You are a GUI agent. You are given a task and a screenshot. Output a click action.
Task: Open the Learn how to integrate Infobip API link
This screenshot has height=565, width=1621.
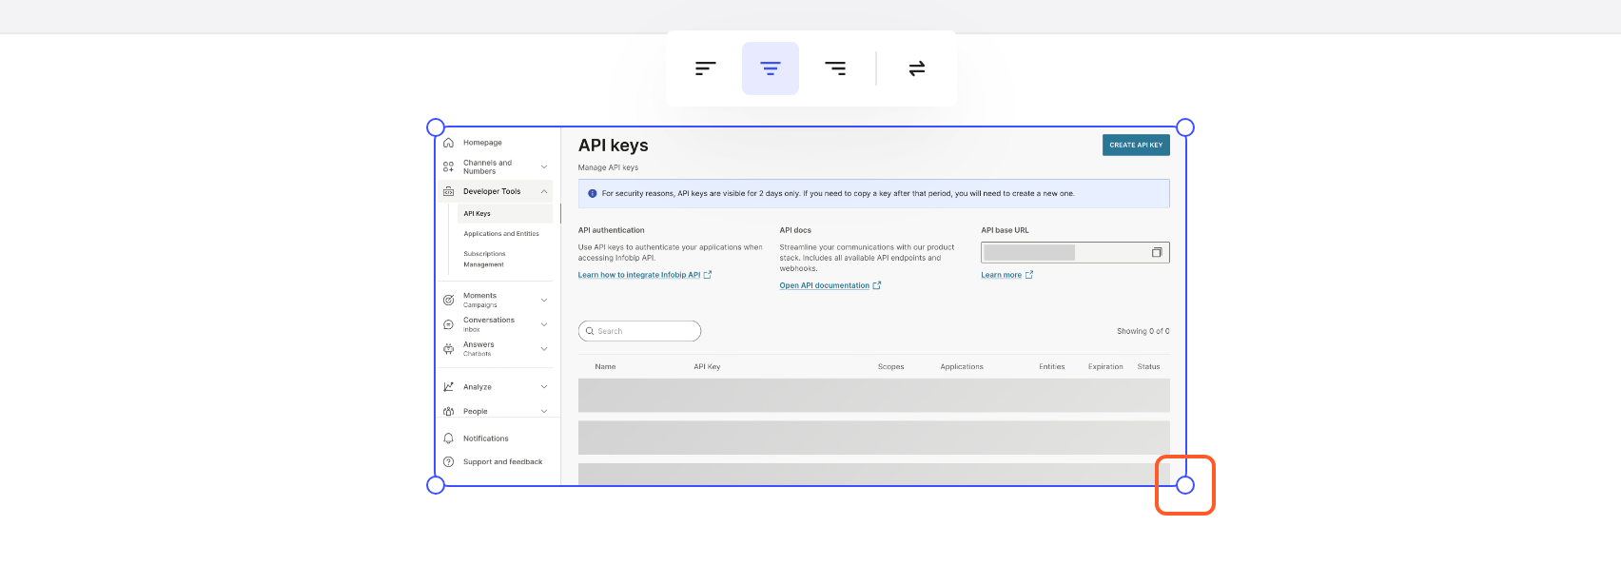(645, 275)
